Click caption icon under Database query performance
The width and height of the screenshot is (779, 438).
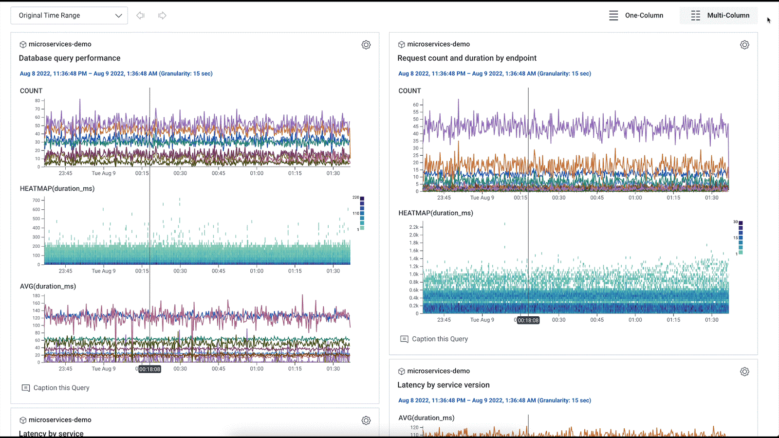click(26, 388)
